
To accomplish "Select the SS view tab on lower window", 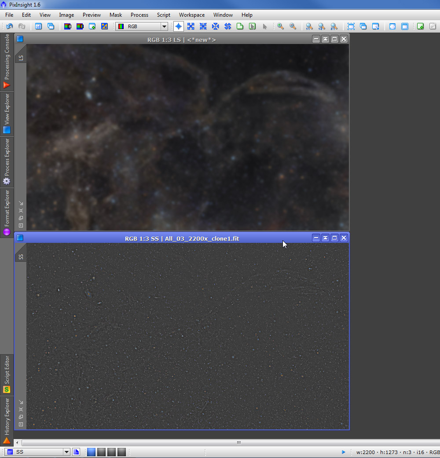I will point(21,256).
